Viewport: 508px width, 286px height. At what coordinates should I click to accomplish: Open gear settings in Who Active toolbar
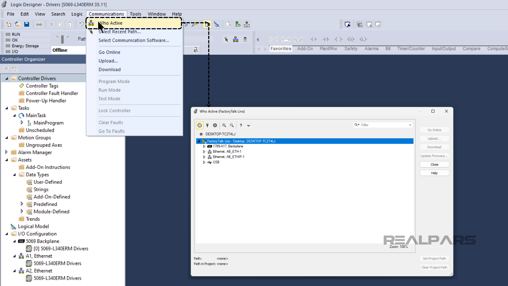[x=215, y=125]
